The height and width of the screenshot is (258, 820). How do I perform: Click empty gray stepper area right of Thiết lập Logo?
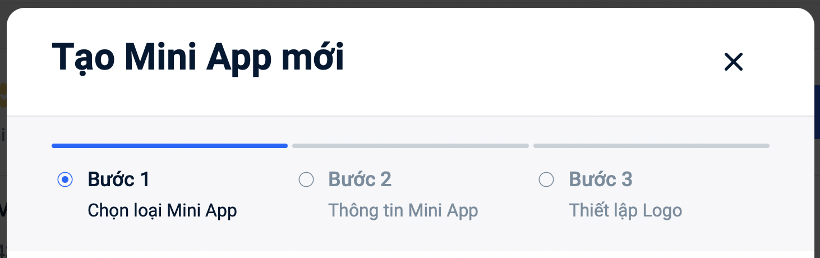[746, 210]
